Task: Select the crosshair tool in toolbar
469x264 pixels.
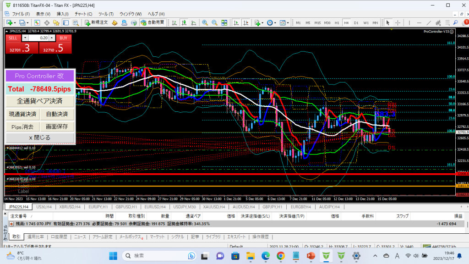Action: point(397,22)
